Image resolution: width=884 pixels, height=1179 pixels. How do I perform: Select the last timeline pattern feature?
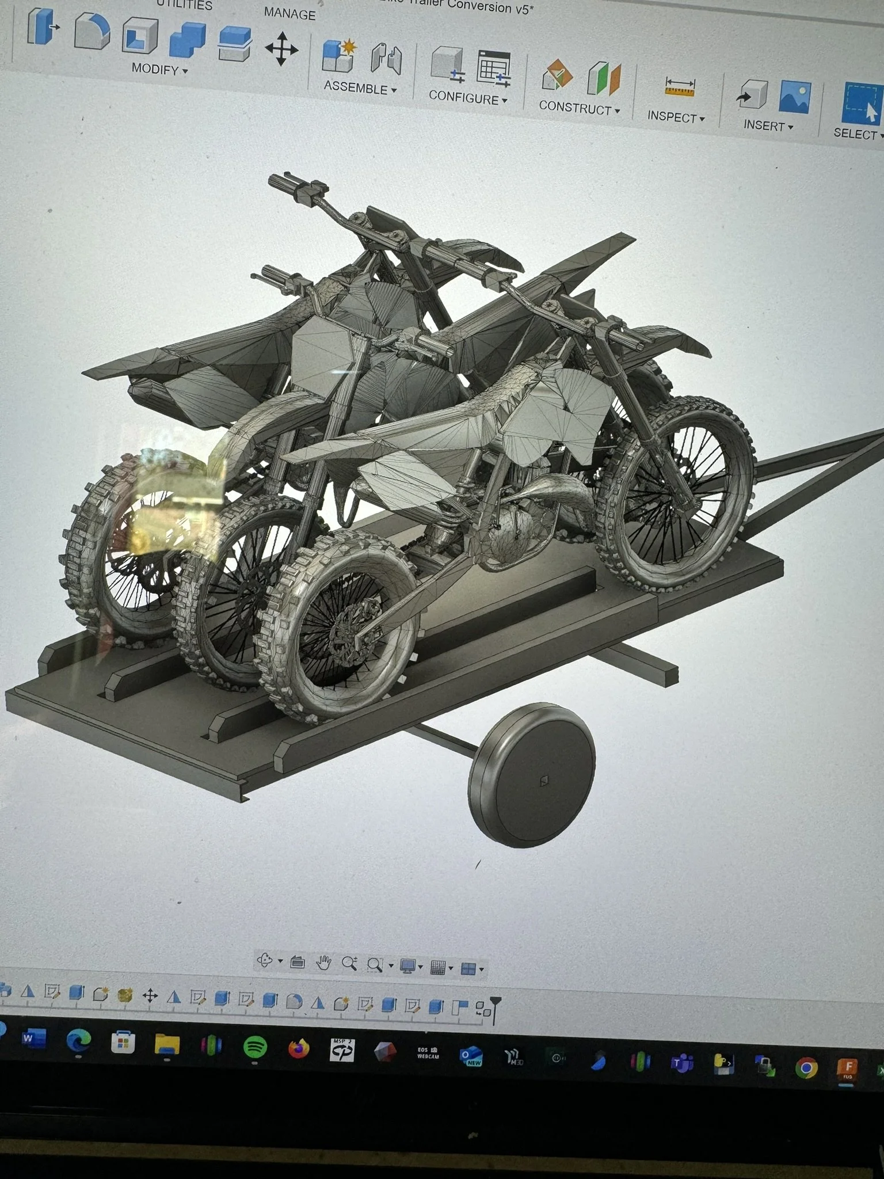[482, 1008]
